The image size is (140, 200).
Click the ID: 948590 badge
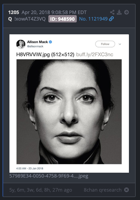coord(62,19)
